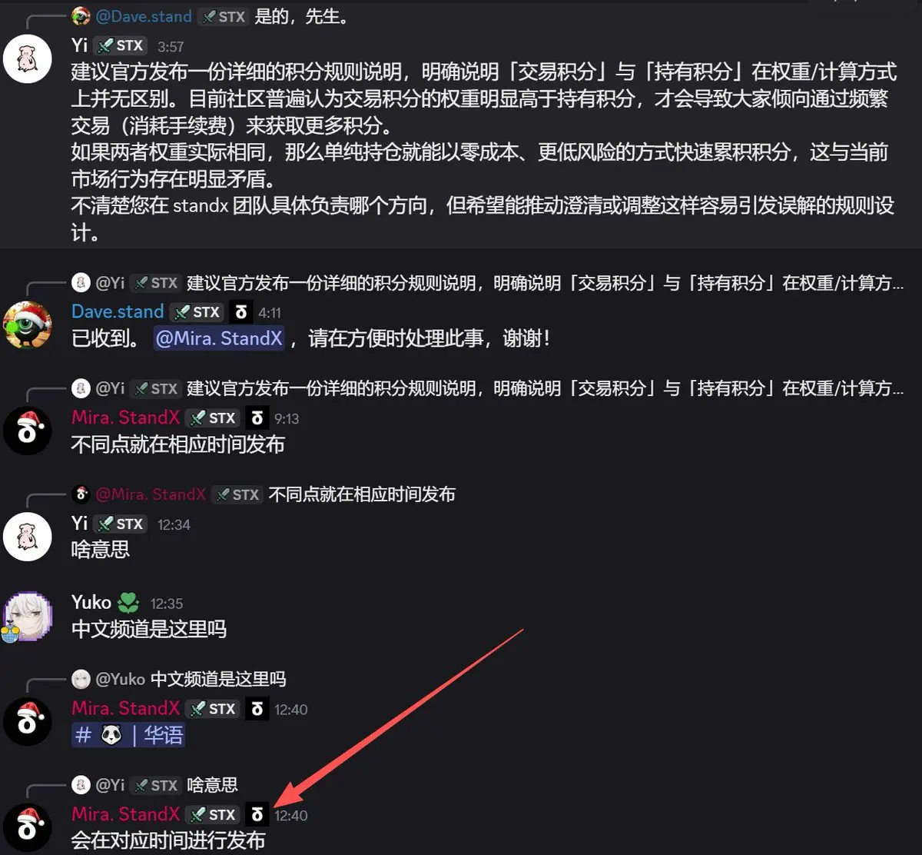The height and width of the screenshot is (855, 922).
Task: Click Yuko's green heart role icon
Action: point(128,603)
